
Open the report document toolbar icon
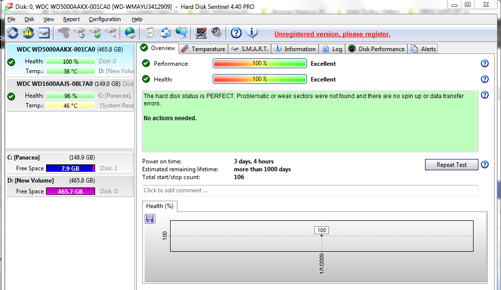click(x=150, y=33)
